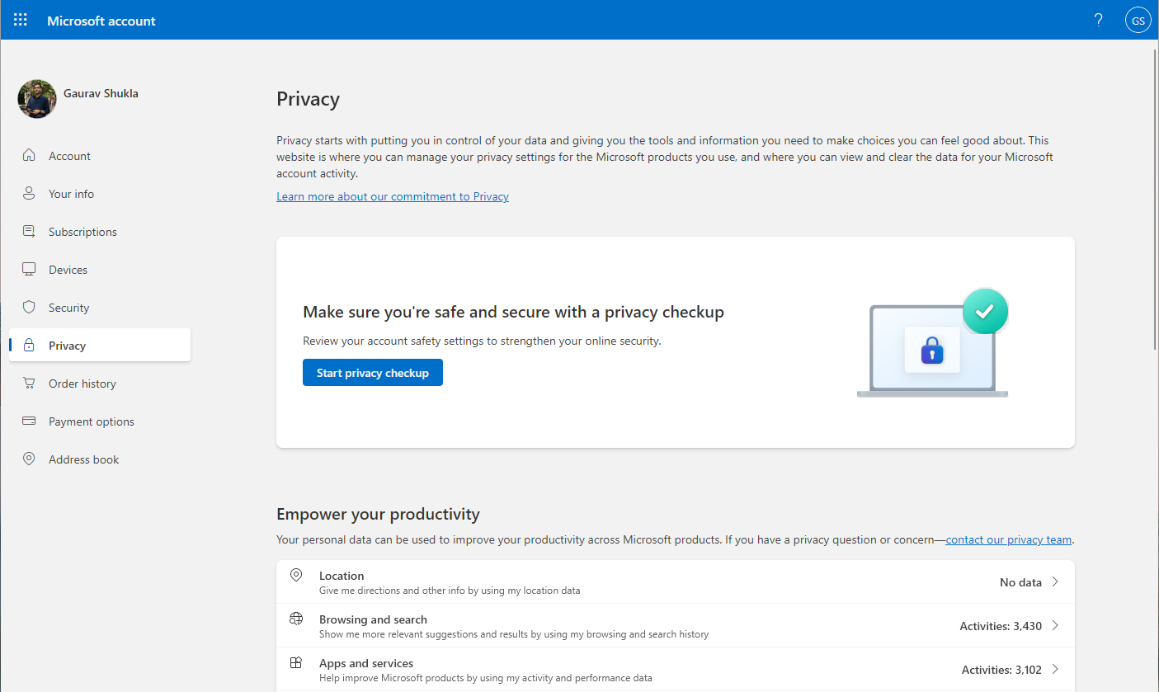Click the Devices monitor icon
This screenshot has height=692, width=1159.
(x=29, y=269)
